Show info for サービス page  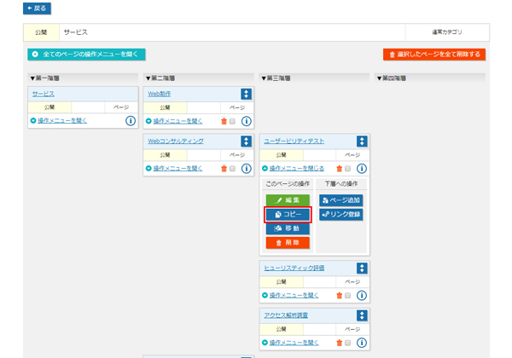131,121
